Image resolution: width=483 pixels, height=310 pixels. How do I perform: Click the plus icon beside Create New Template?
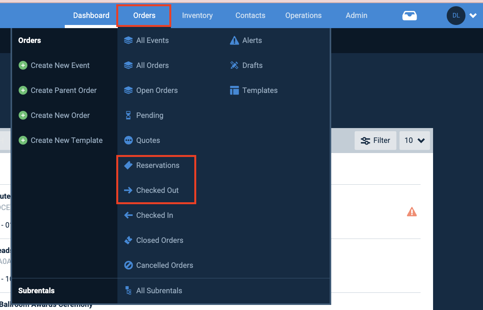point(23,140)
